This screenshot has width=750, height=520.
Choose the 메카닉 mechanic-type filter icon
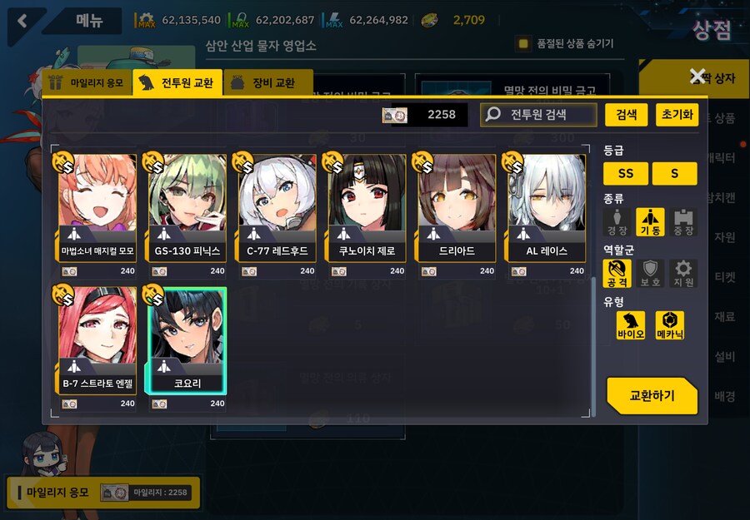[670, 325]
